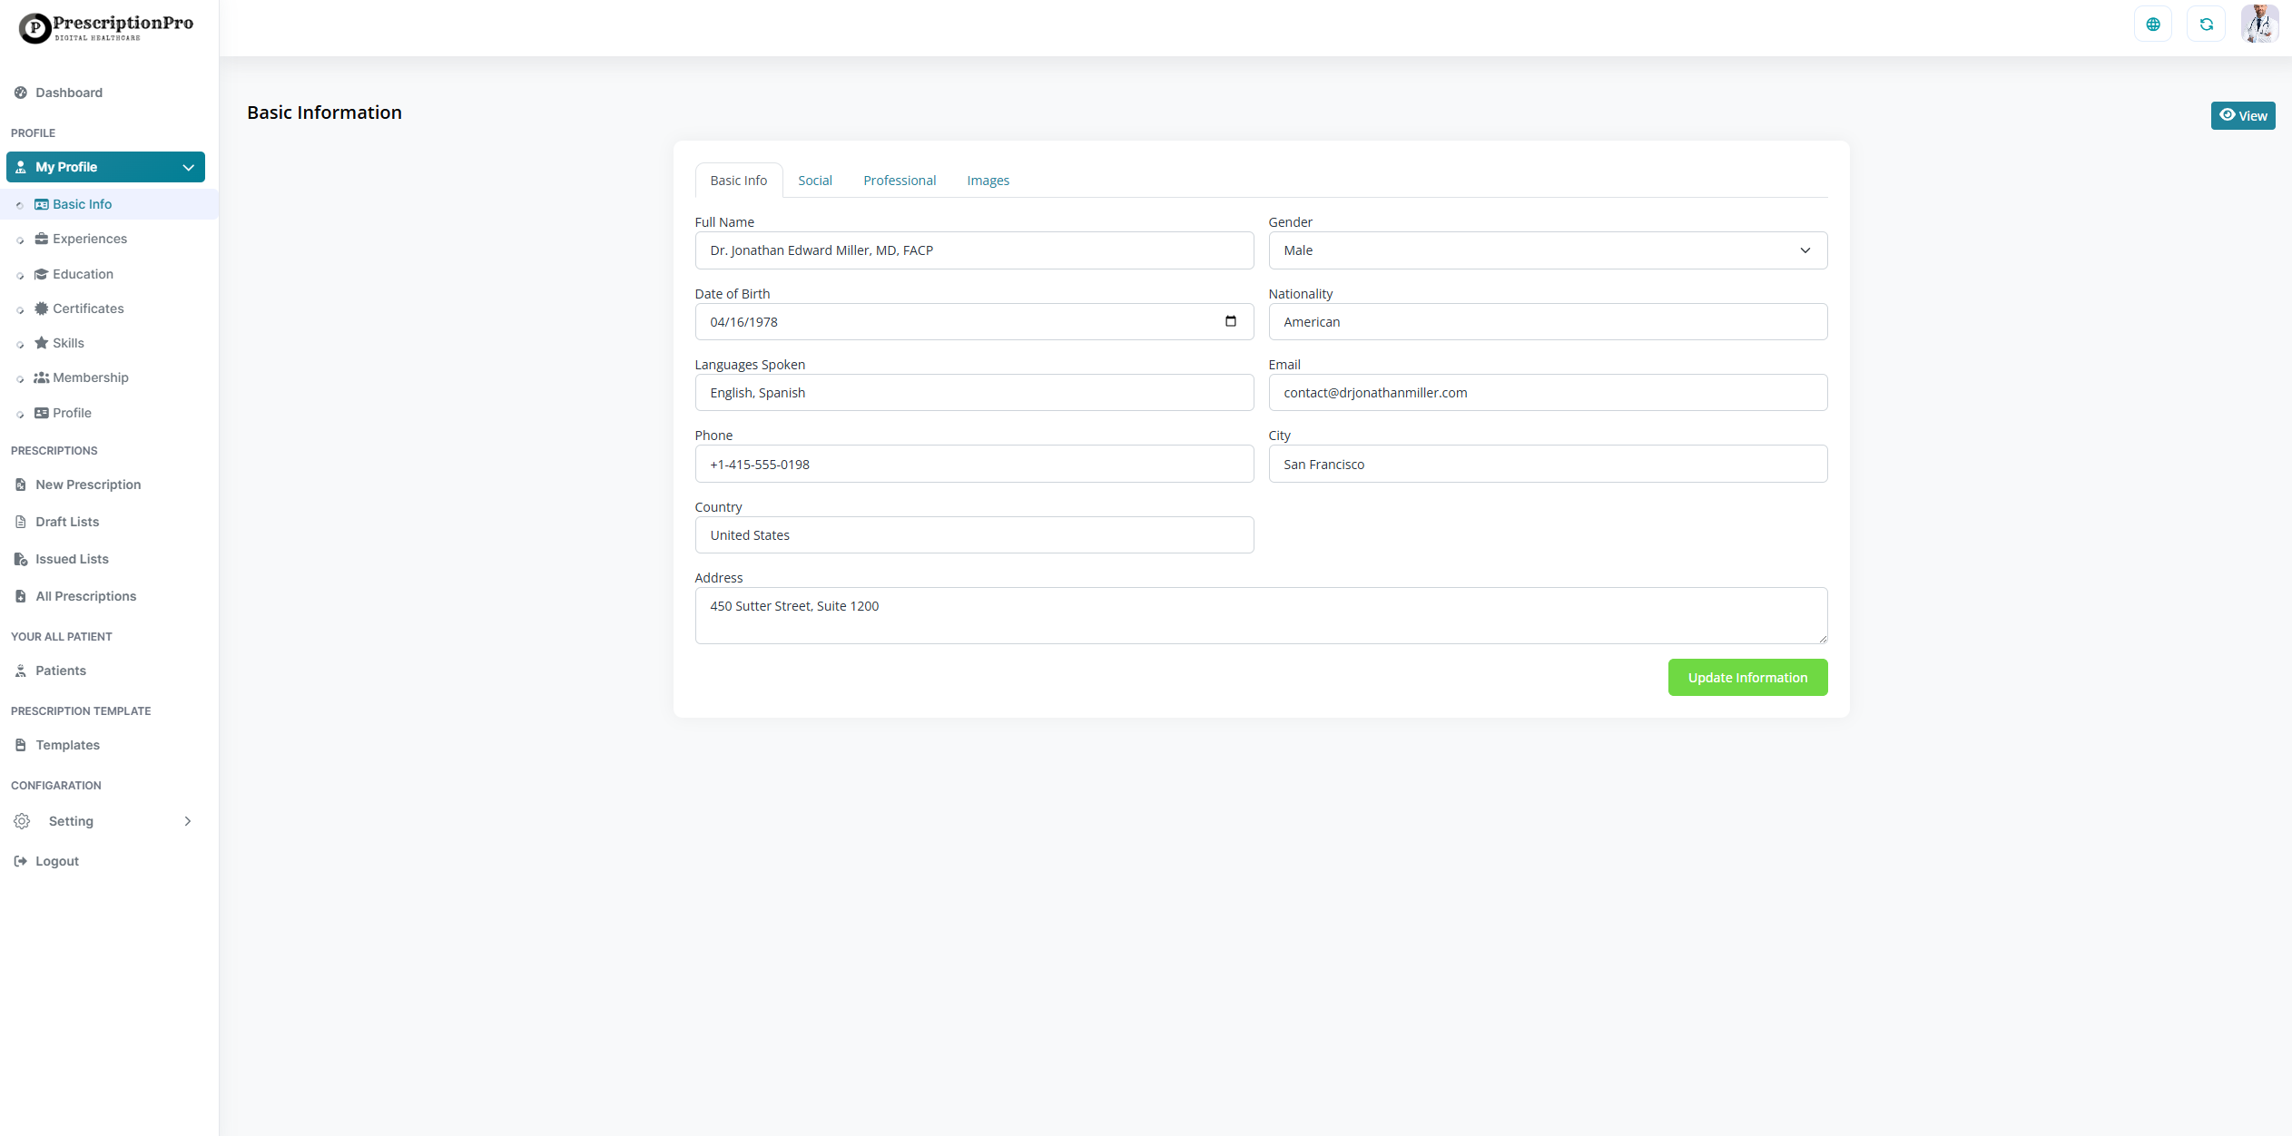Screen dimensions: 2292x1136
Task: Click the Gender dropdown showing Male
Action: [x=1547, y=250]
